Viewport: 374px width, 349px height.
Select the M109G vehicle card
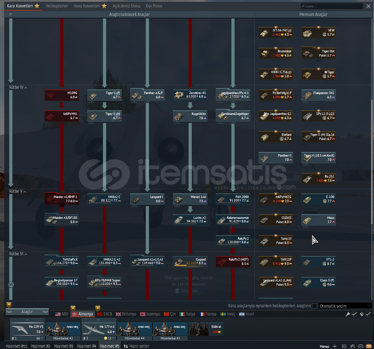(62, 95)
